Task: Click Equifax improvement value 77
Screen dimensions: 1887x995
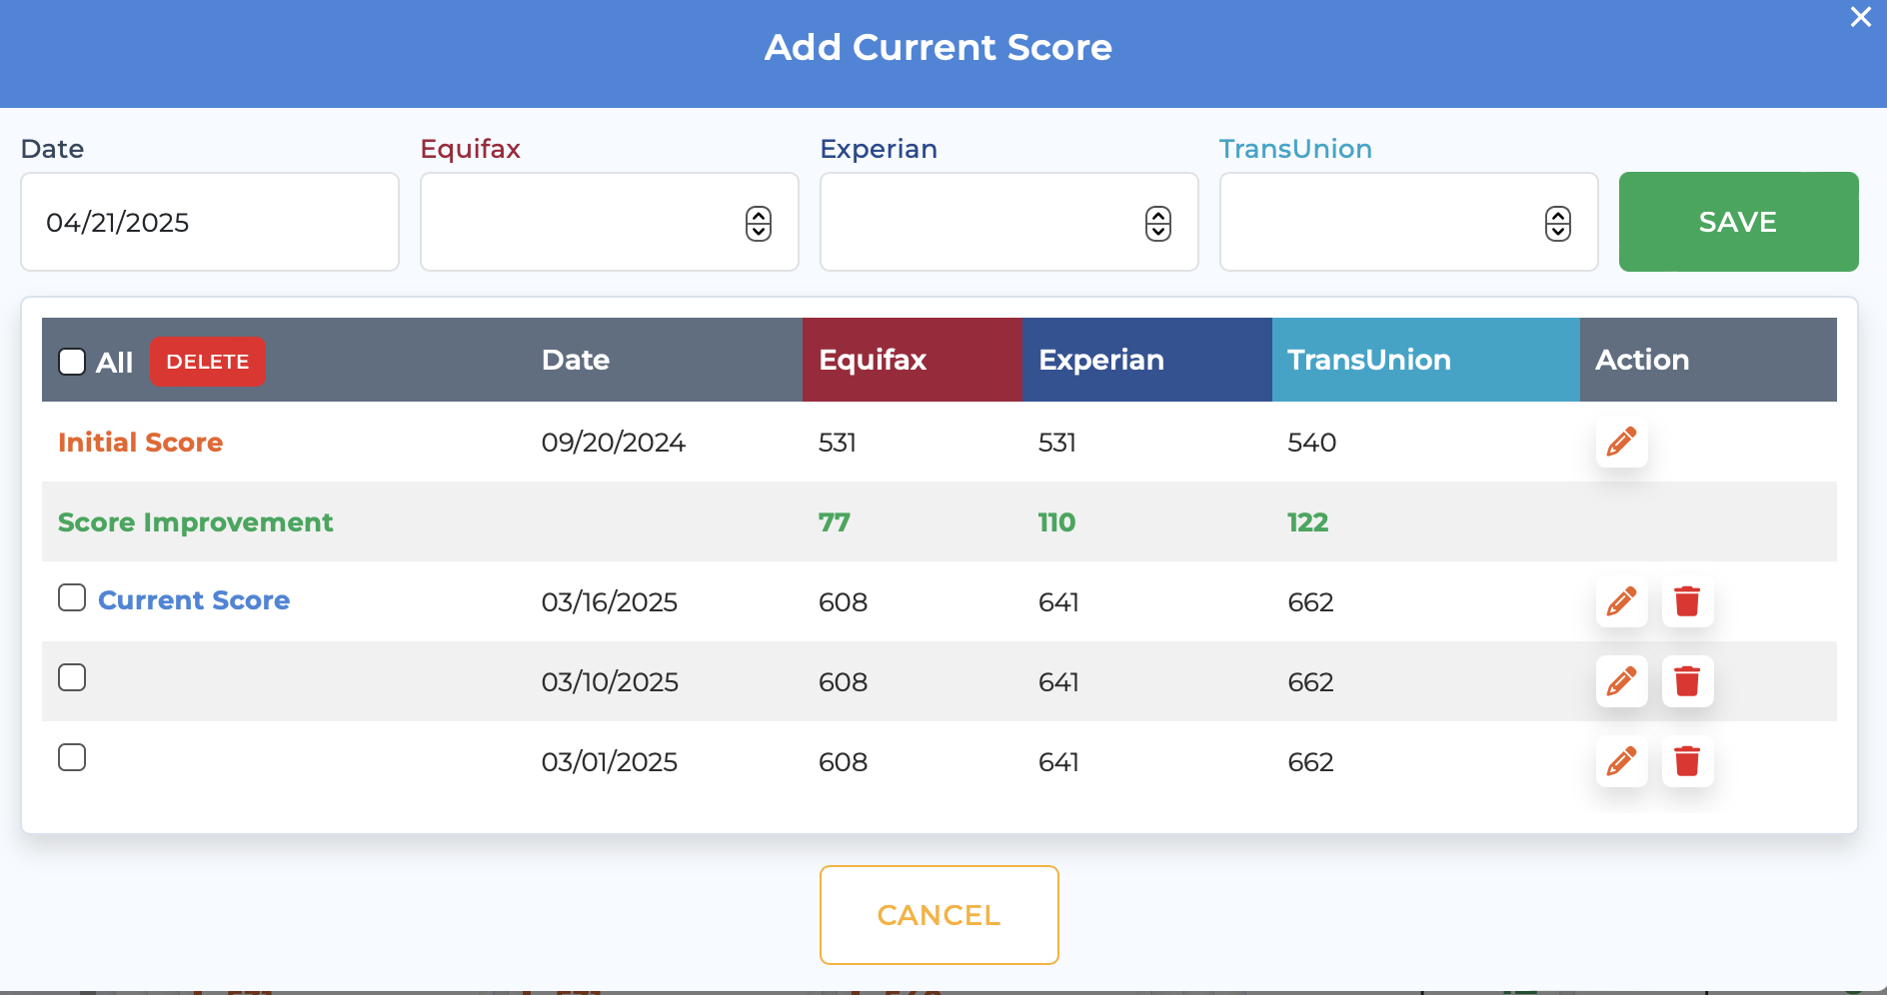Action: pyautogui.click(x=834, y=521)
